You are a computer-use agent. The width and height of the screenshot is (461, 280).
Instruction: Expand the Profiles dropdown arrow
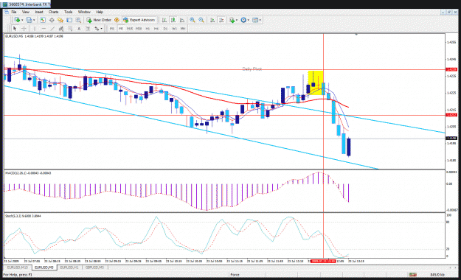pyautogui.click(x=34, y=20)
